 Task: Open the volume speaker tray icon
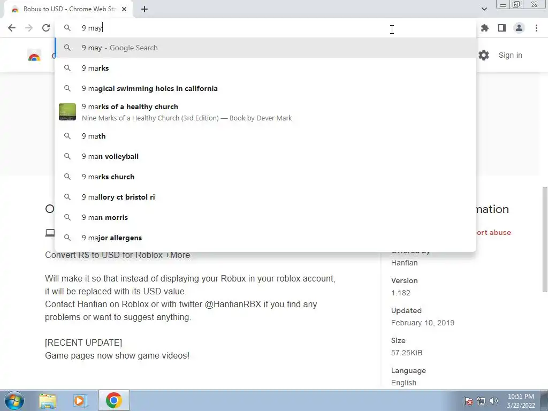click(494, 401)
